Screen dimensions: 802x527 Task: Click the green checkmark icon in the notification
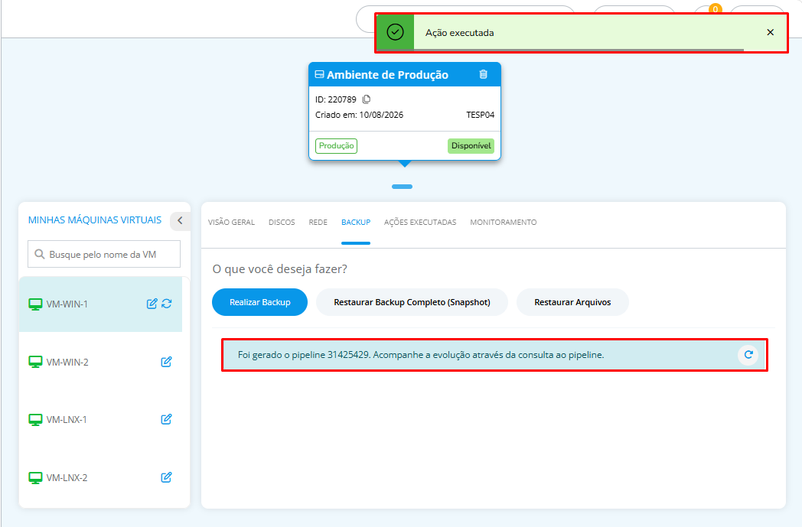coord(395,32)
